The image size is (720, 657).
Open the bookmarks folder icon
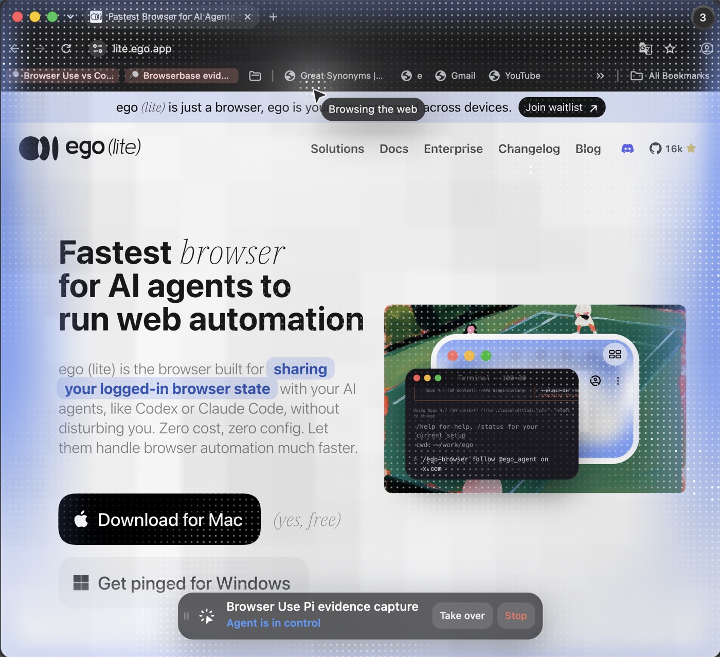click(255, 76)
